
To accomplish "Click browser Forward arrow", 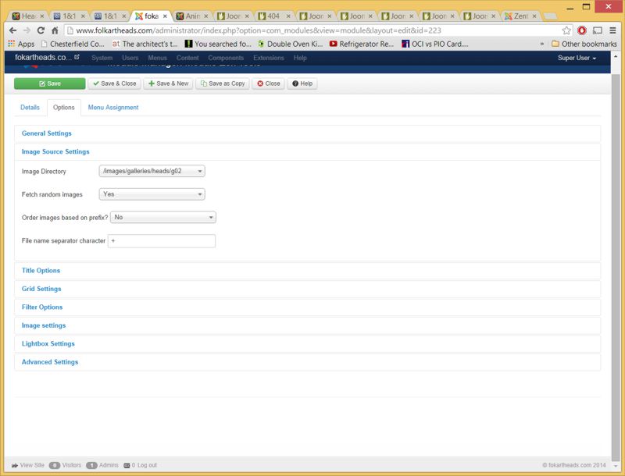I will [27, 30].
